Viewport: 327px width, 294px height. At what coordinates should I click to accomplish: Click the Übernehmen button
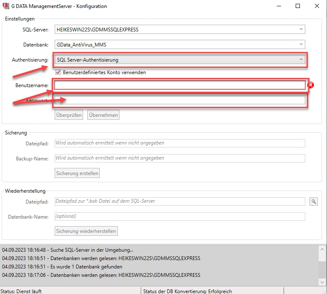[x=103, y=115]
